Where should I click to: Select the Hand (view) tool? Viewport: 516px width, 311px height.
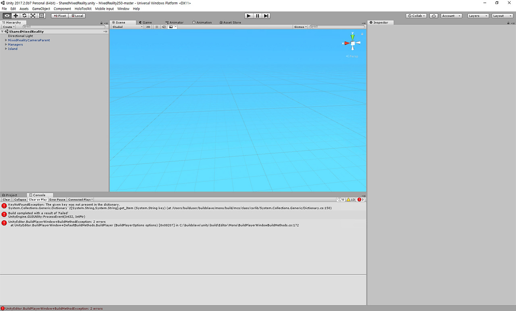(7, 16)
